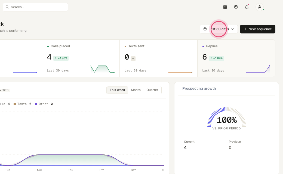Click the processor chip icon

point(236,7)
